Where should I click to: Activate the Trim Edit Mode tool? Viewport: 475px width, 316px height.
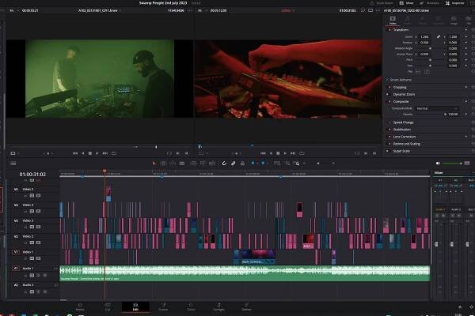(x=163, y=164)
